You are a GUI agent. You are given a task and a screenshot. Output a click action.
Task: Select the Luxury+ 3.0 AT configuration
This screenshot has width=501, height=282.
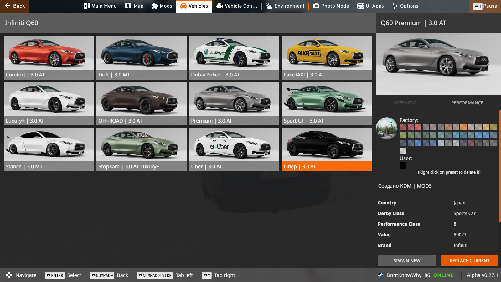(x=49, y=104)
